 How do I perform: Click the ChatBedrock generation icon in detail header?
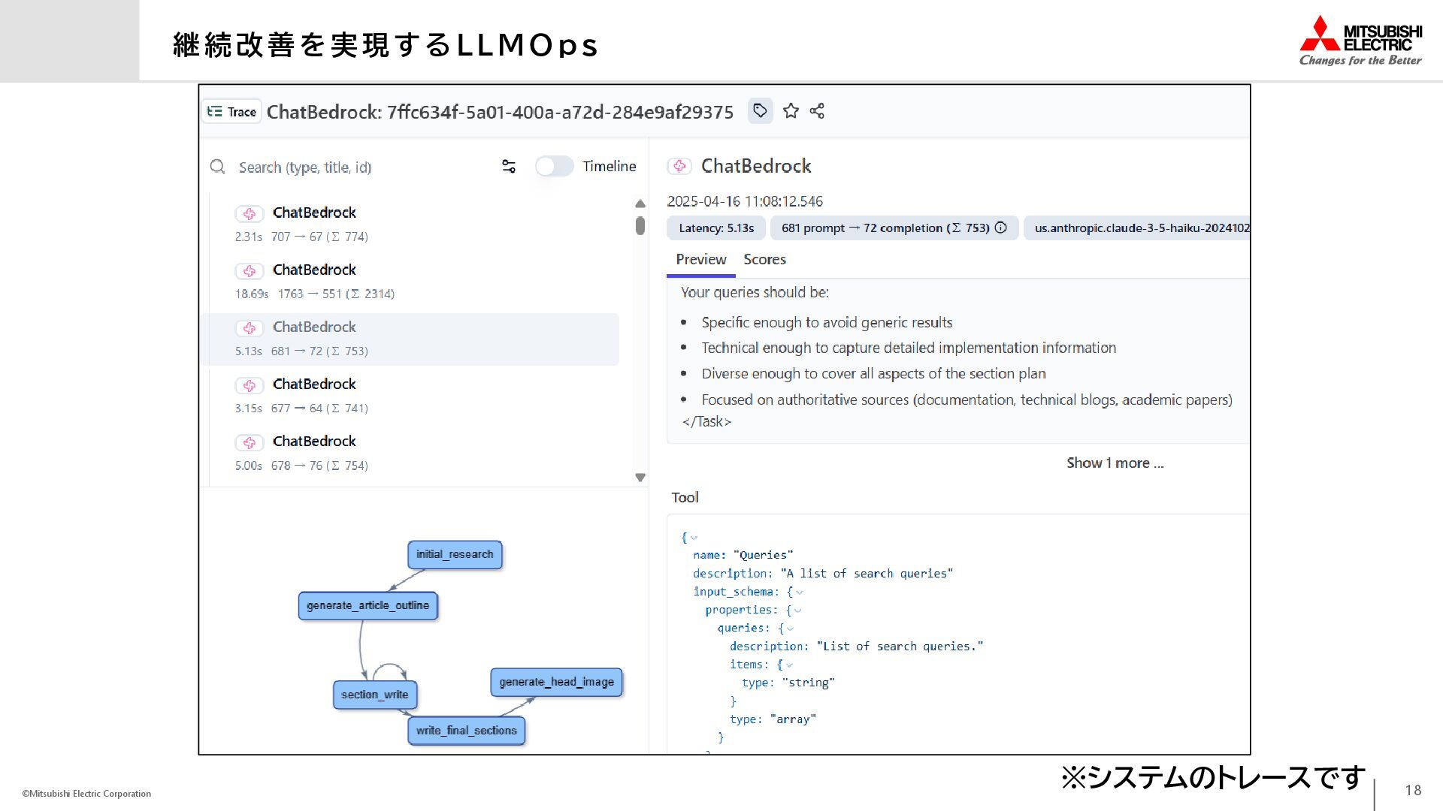coord(679,166)
